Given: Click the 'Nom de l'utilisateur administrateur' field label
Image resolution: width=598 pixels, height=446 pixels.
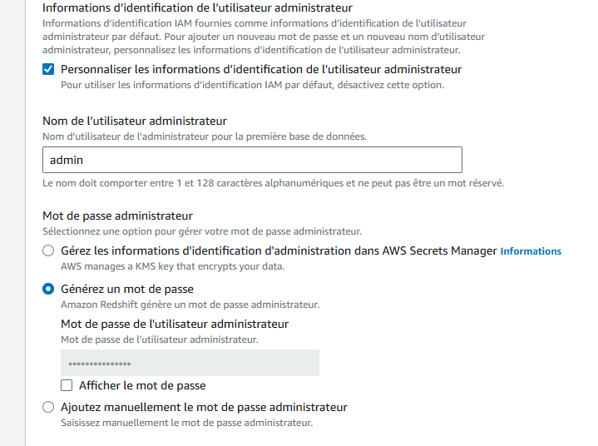Looking at the screenshot, I should pos(135,121).
